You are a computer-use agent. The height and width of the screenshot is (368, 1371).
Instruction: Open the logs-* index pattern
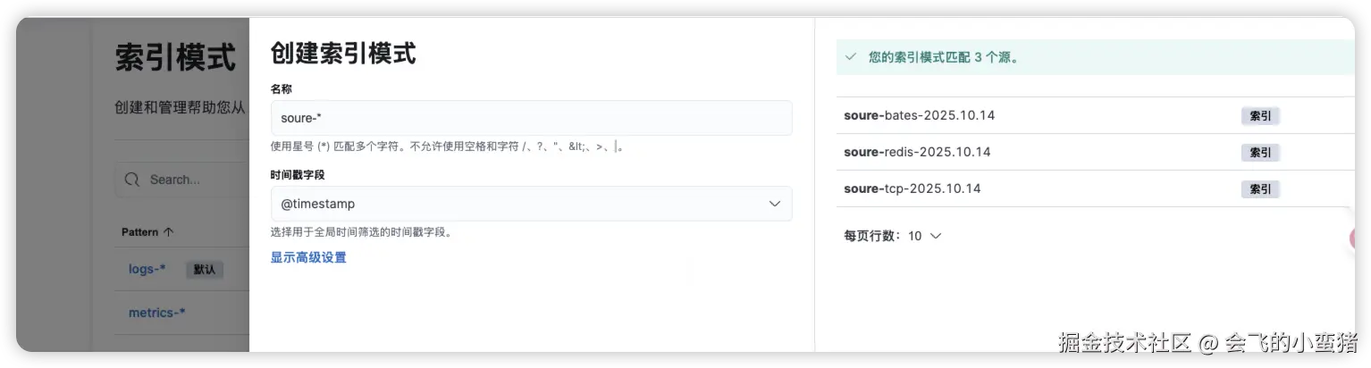pyautogui.click(x=147, y=269)
